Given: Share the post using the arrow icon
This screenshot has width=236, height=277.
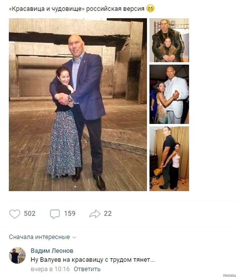Looking at the screenshot, I should [x=95, y=214].
